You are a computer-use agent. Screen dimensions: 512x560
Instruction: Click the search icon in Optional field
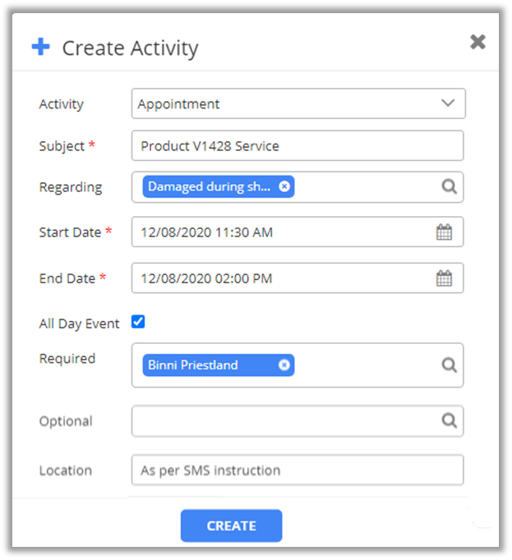coord(449,420)
